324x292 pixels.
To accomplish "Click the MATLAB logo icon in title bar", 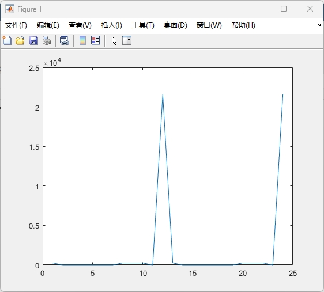I will [x=10, y=9].
